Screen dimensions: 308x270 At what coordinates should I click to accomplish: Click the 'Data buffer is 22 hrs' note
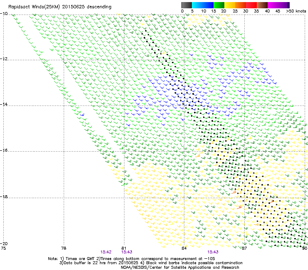151,263
